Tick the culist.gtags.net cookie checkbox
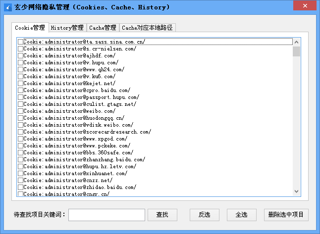 tap(20, 104)
